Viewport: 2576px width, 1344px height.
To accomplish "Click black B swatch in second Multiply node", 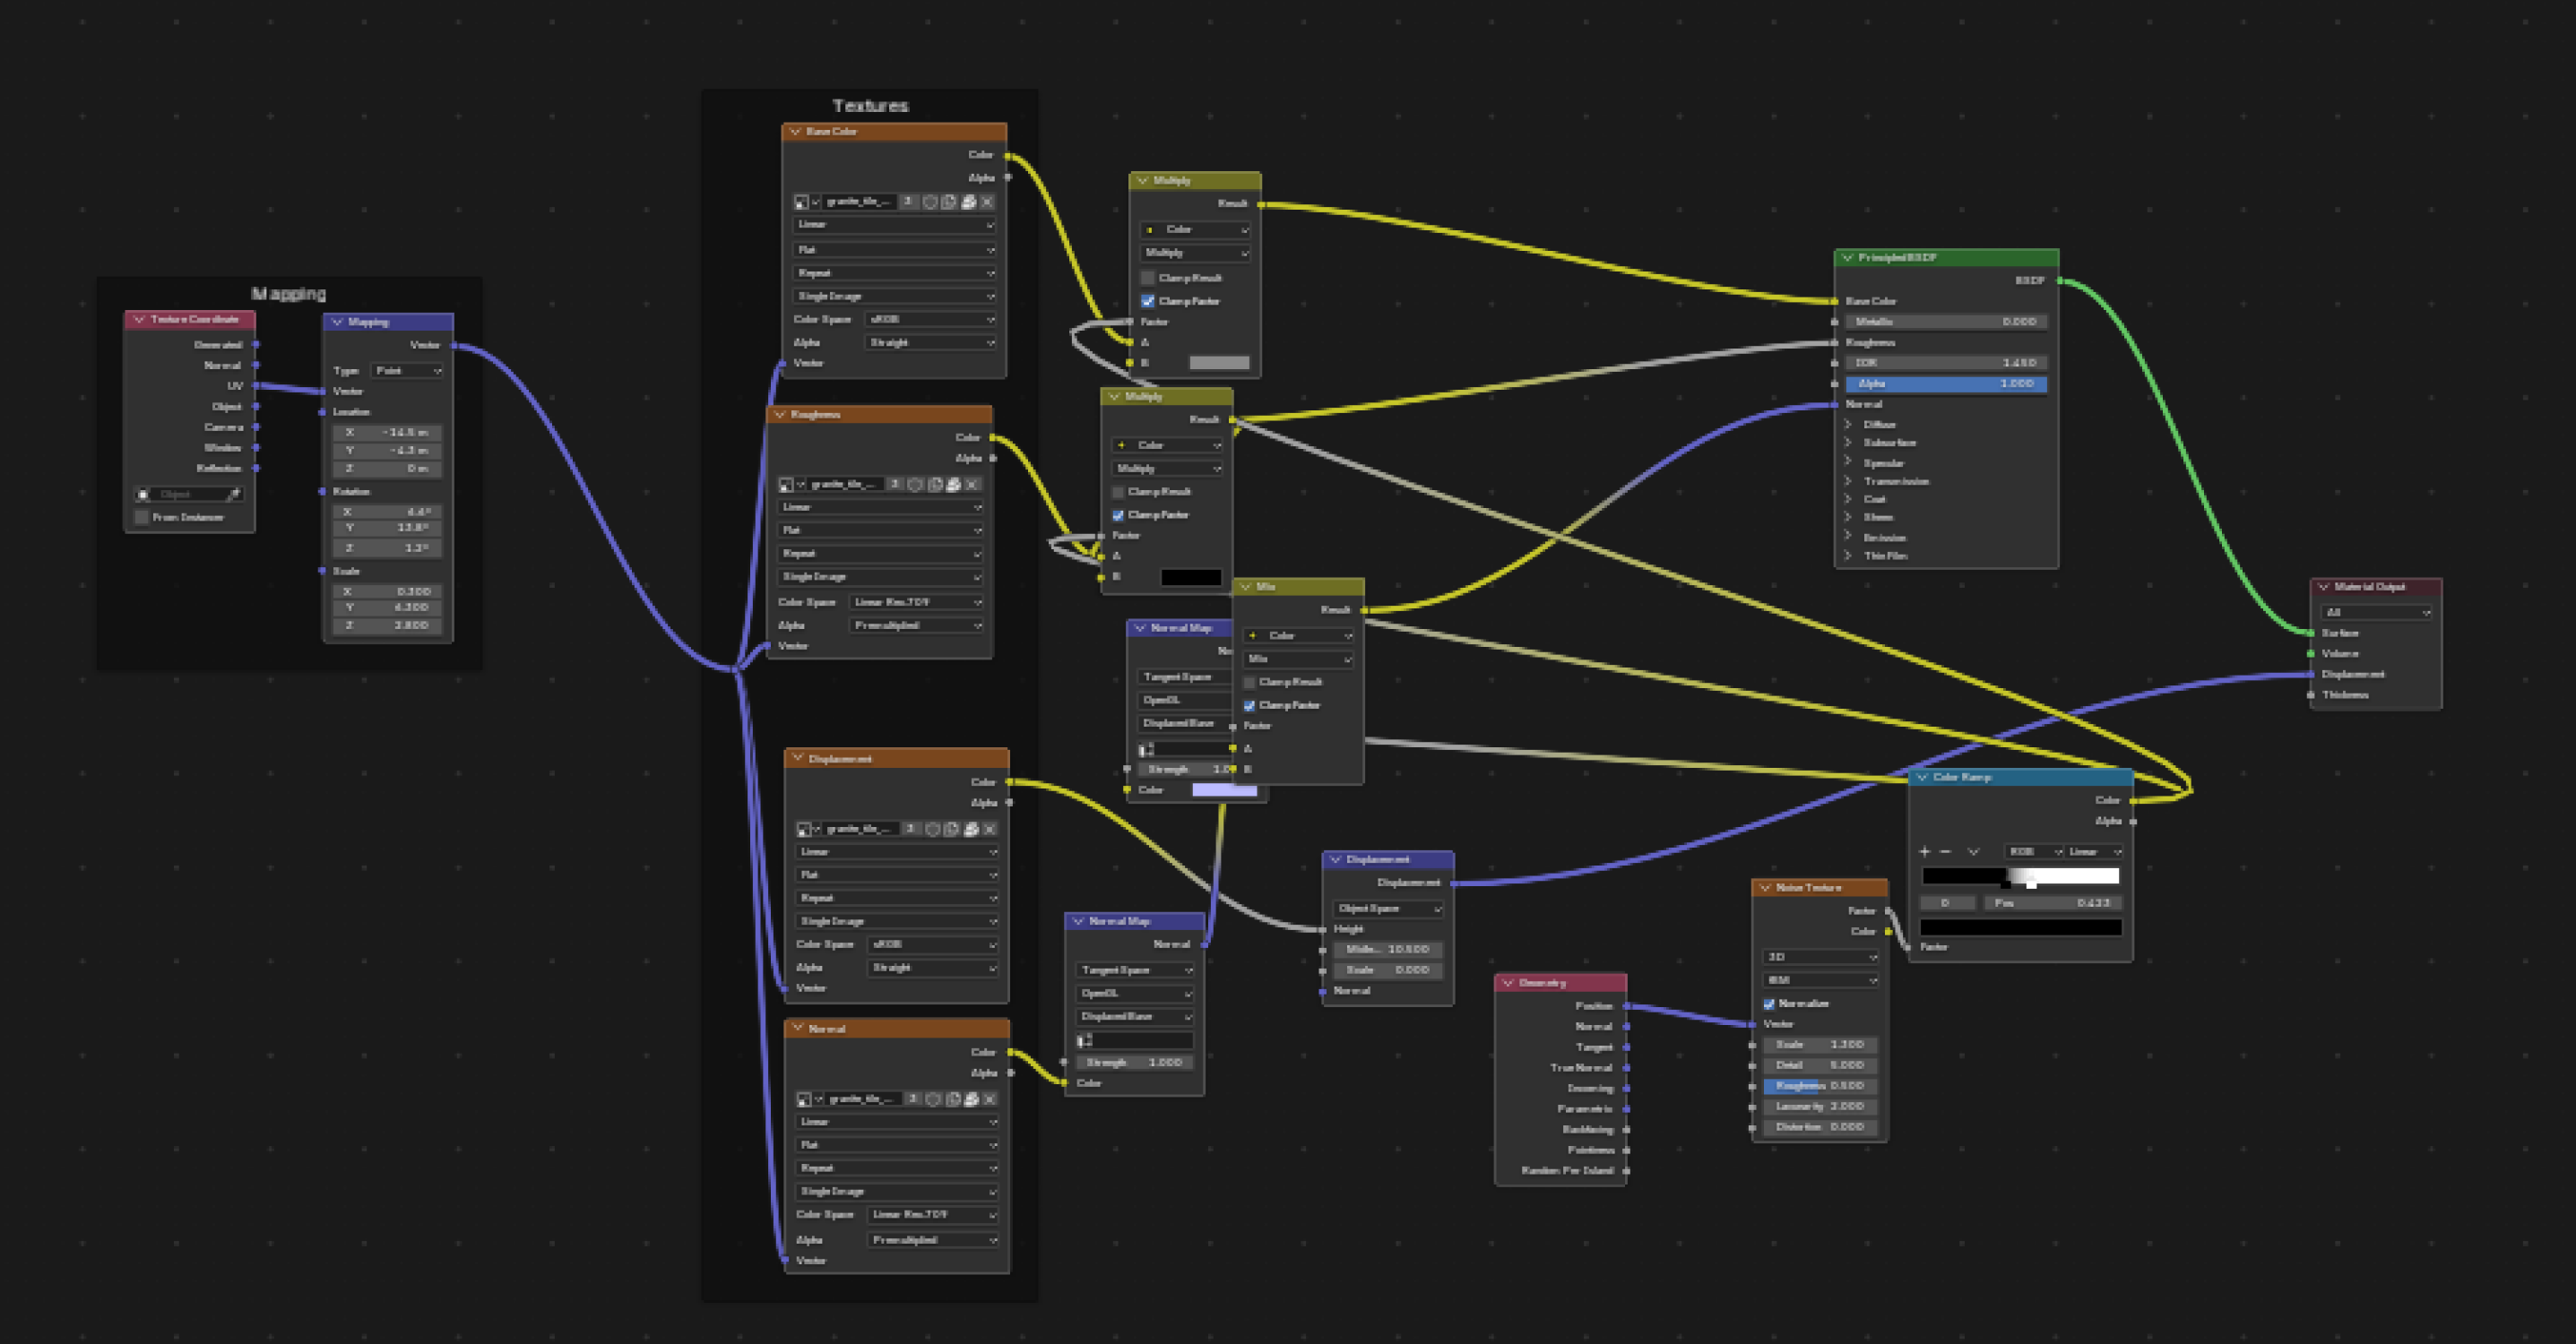I will pos(1191,577).
